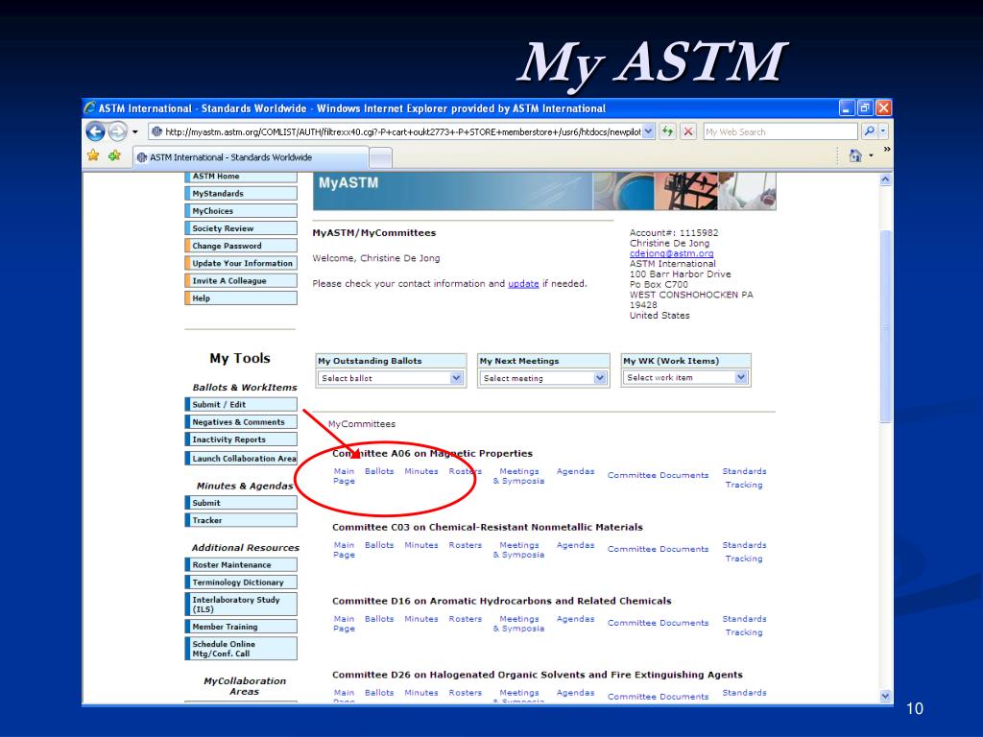Select the ASTM International browser tab

(251, 157)
